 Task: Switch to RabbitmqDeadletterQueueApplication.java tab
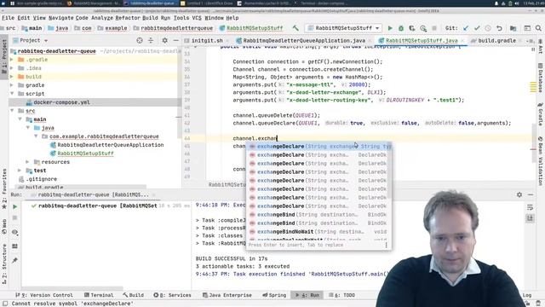304,41
